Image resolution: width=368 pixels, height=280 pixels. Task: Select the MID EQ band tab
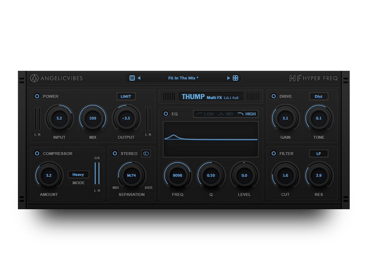pos(226,114)
